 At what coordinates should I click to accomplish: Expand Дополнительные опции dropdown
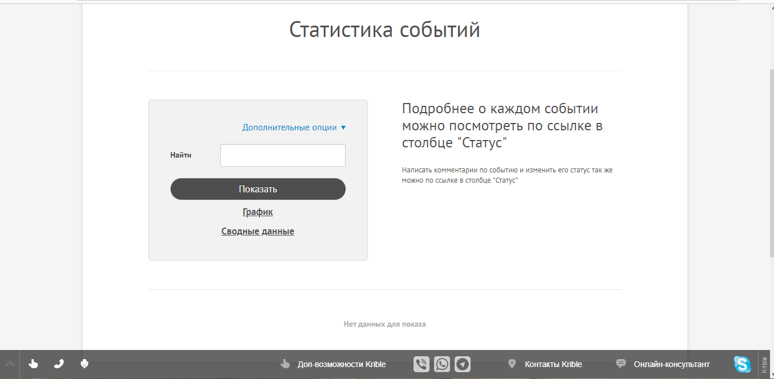(x=293, y=127)
